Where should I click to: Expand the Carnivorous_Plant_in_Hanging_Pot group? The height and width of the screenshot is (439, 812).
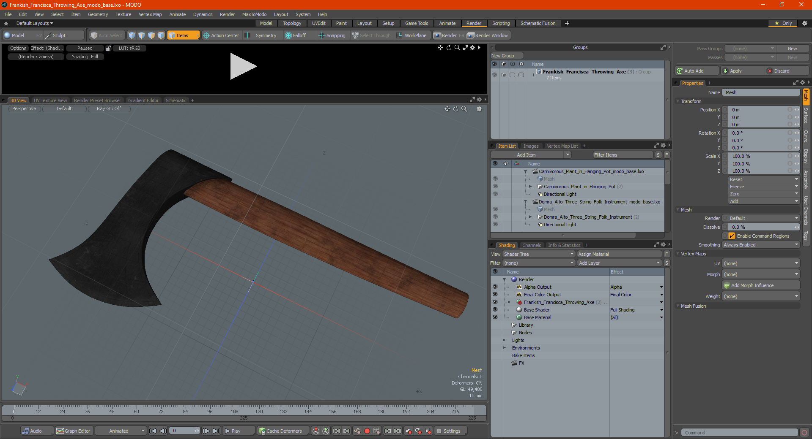tap(530, 187)
